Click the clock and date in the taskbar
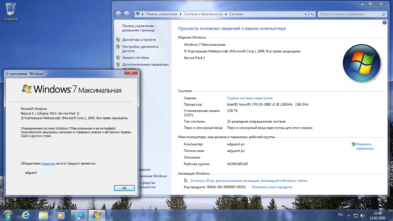Image resolution: width=393 pixels, height=221 pixels. pyautogui.click(x=378, y=216)
